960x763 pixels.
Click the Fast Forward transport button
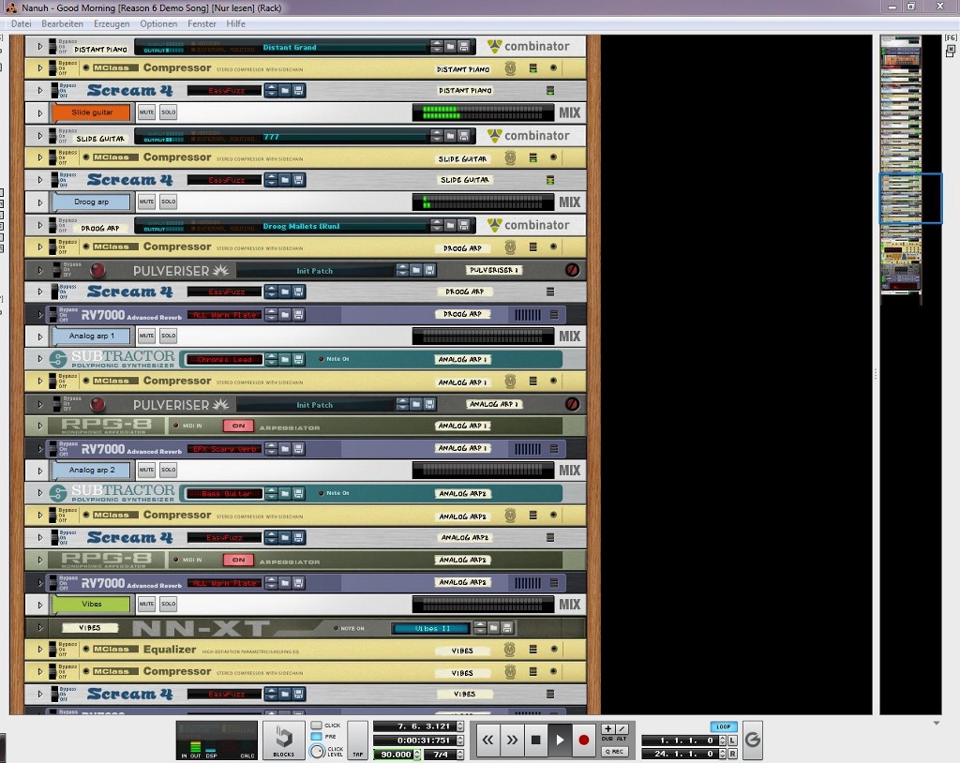(512, 740)
